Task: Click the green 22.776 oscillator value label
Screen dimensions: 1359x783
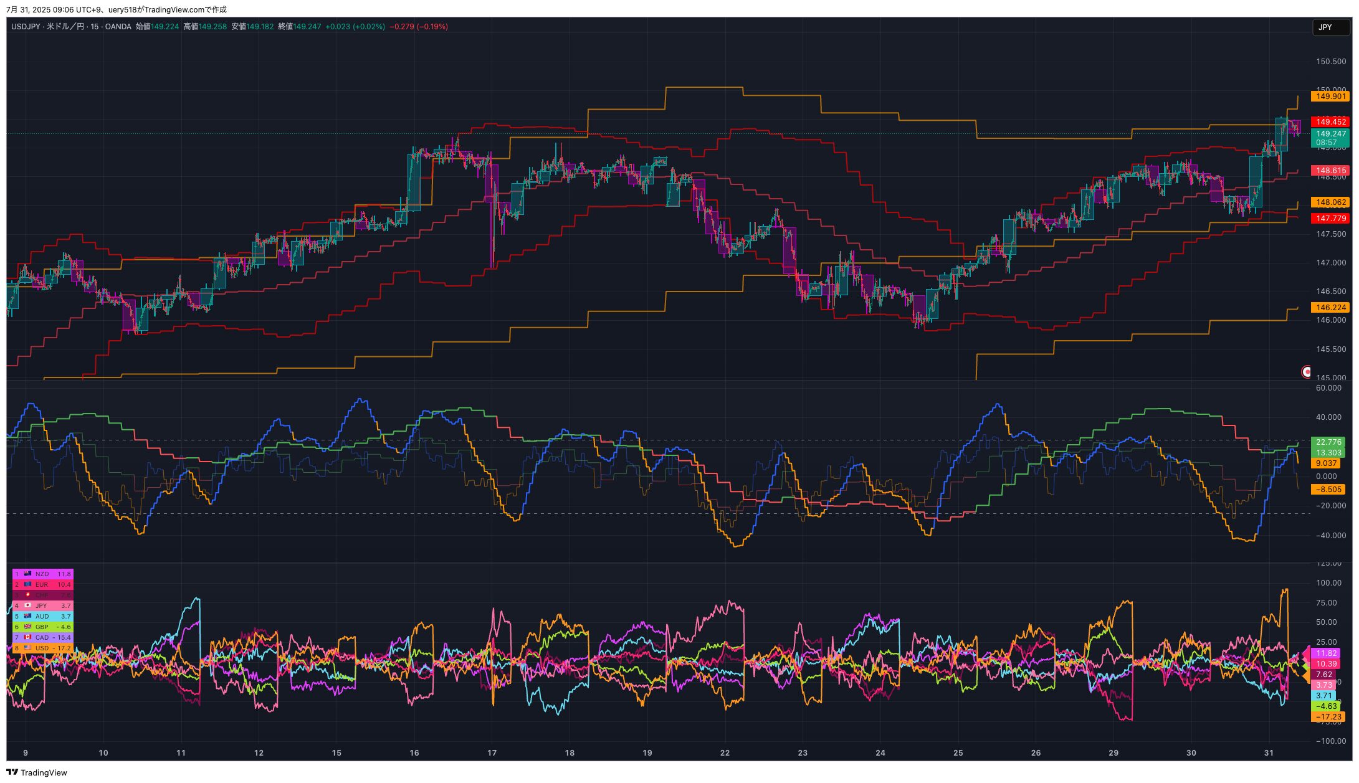Action: pos(1328,442)
